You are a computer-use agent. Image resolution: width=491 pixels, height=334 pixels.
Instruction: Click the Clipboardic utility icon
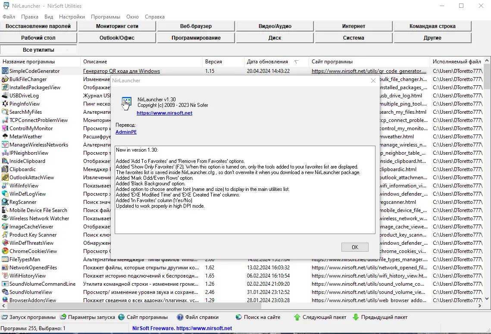(5, 169)
